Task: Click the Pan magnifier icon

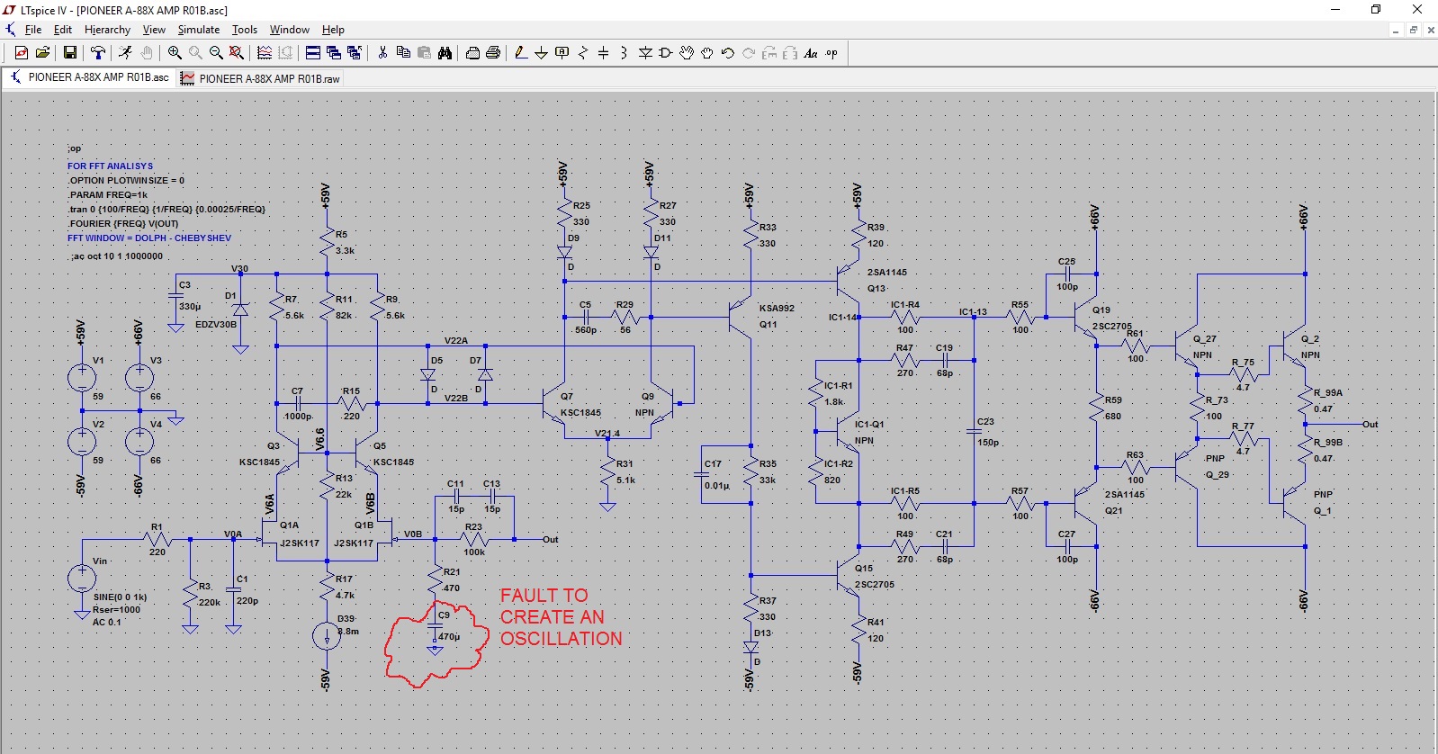Action: [195, 53]
